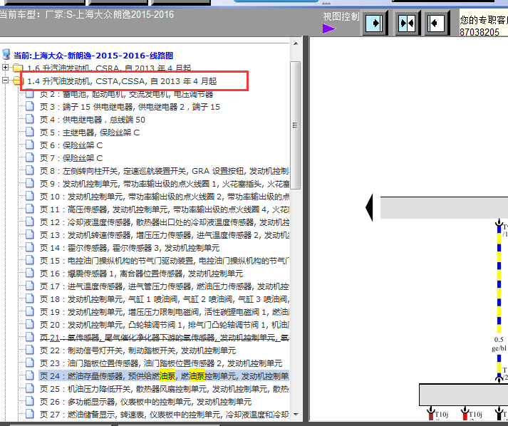Click the expand-right view control button
Image resolution: width=508 pixels, height=426 pixels.
(375, 23)
